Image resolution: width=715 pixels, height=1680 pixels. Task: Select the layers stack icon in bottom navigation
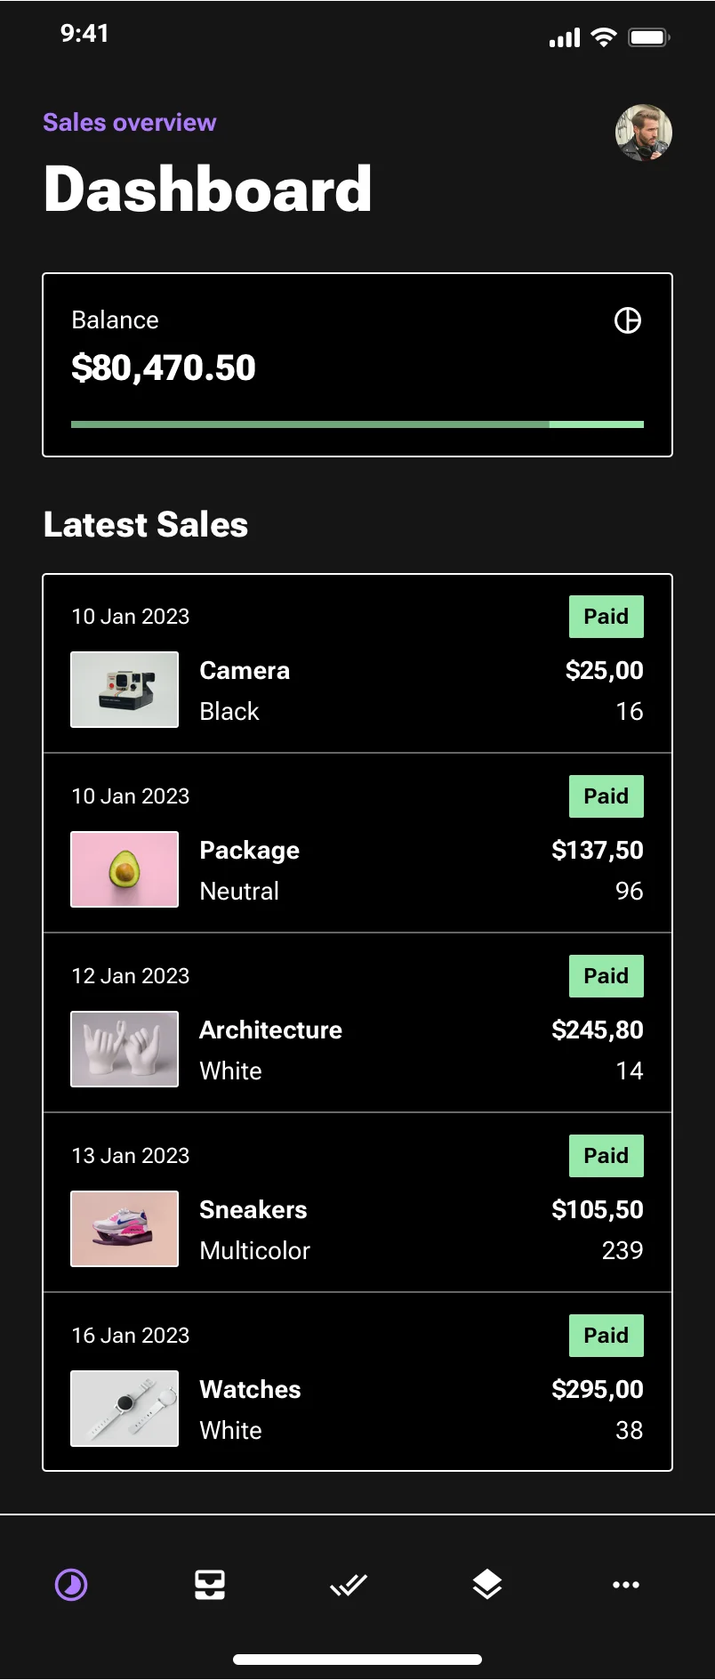coord(487,1584)
